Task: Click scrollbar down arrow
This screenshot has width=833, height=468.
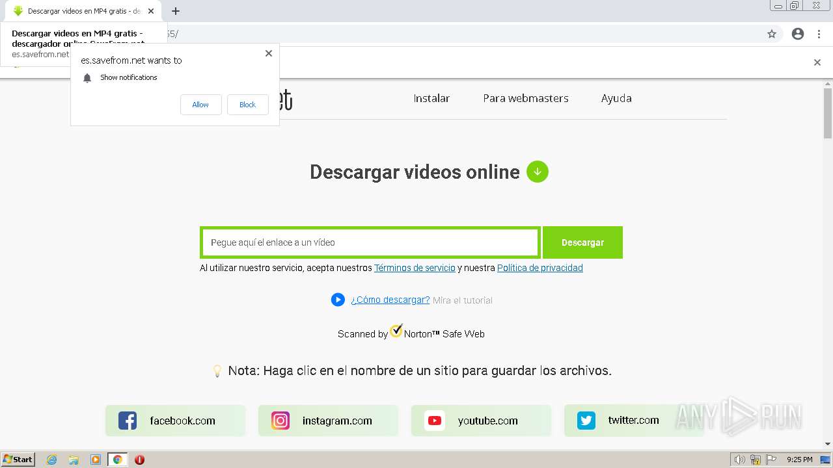Action: click(828, 444)
